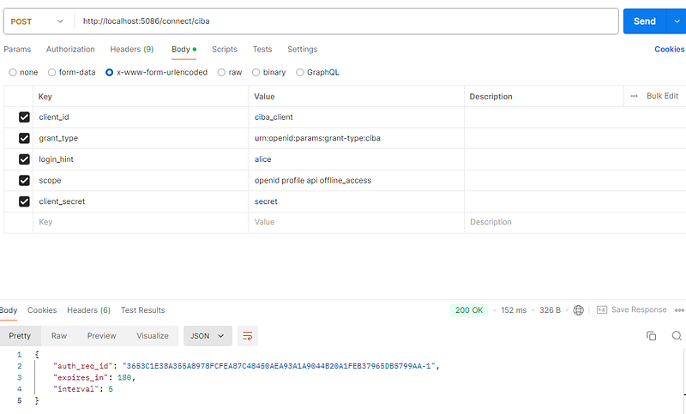Image resolution: width=686 pixels, height=414 pixels.
Task: Click the response search magnifier icon
Action: (x=677, y=336)
